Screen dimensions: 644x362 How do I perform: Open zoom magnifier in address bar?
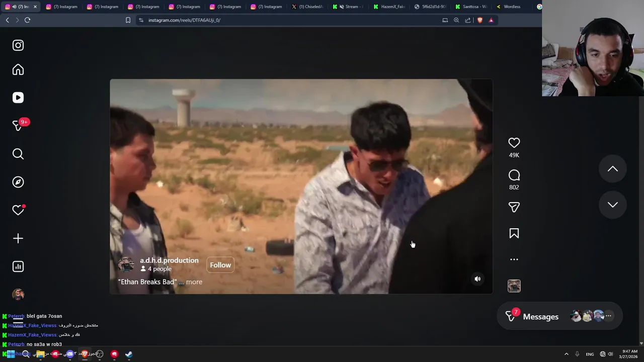click(x=456, y=20)
